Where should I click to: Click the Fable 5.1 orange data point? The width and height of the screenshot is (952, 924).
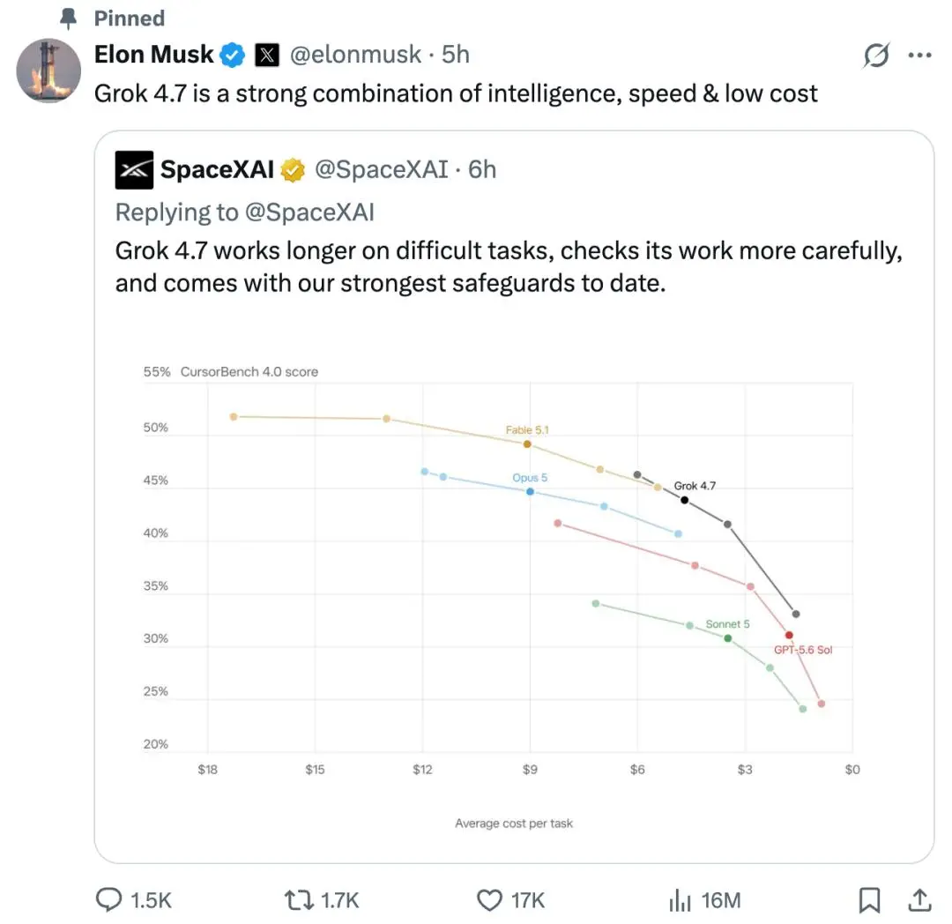coord(527,444)
